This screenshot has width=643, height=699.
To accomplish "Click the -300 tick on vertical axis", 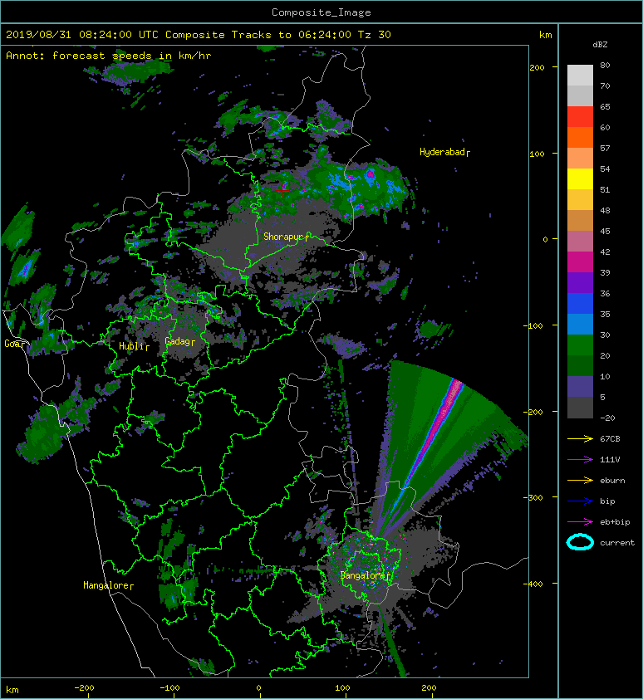I will pos(533,497).
